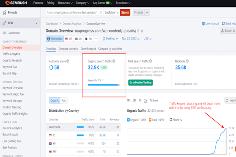Click Export to PDF upload icon button
This screenshot has height=157, width=236.
[x=228, y=31]
